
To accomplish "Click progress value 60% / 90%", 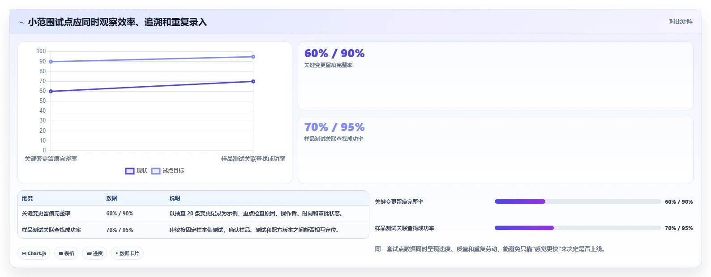I will click(x=679, y=202).
